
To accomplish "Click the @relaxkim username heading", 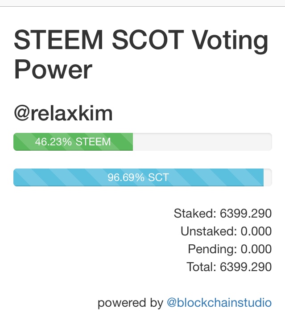I will click(x=63, y=114).
